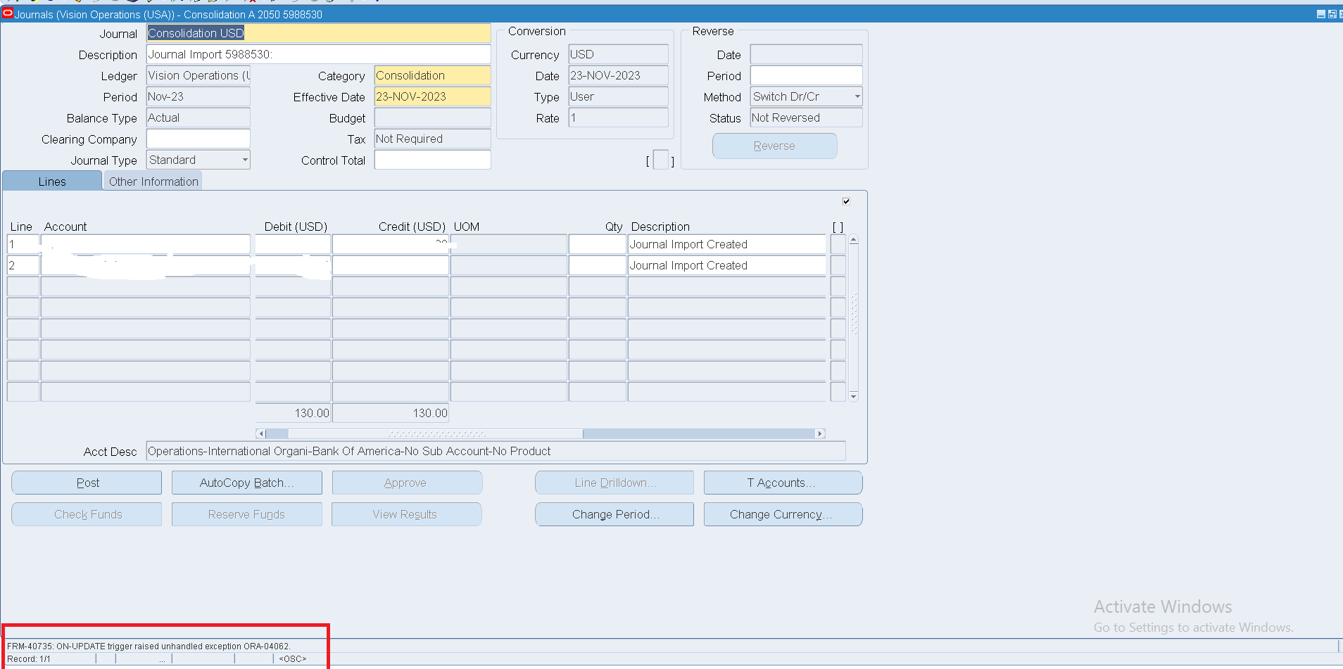Image resolution: width=1343 pixels, height=669 pixels.
Task: Click the header flexfield box below Conversion
Action: [660, 160]
